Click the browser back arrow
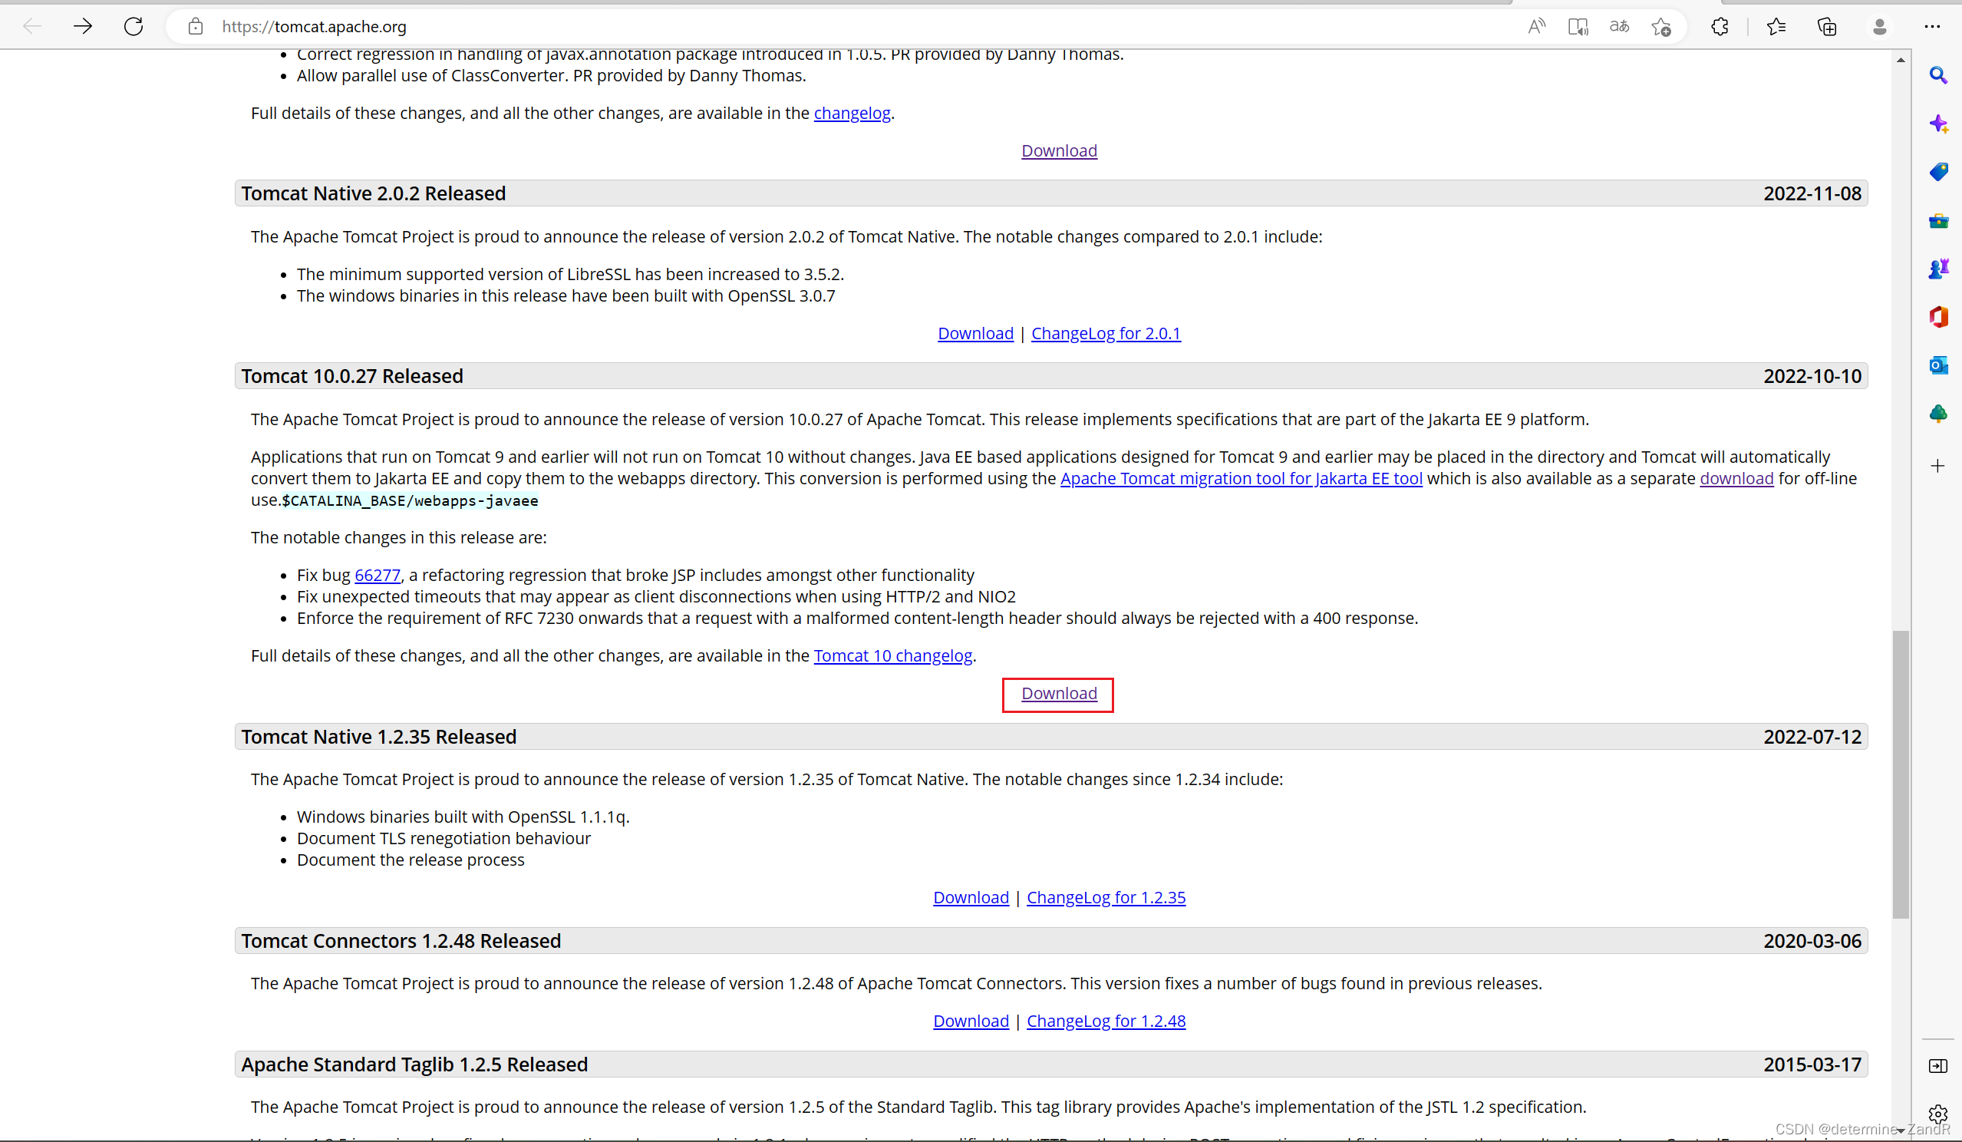This screenshot has height=1142, width=1962. 32,27
